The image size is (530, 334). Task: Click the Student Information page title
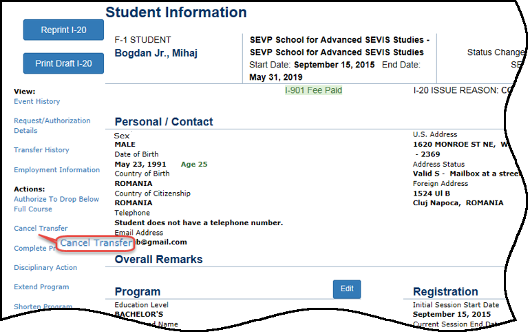tap(176, 12)
